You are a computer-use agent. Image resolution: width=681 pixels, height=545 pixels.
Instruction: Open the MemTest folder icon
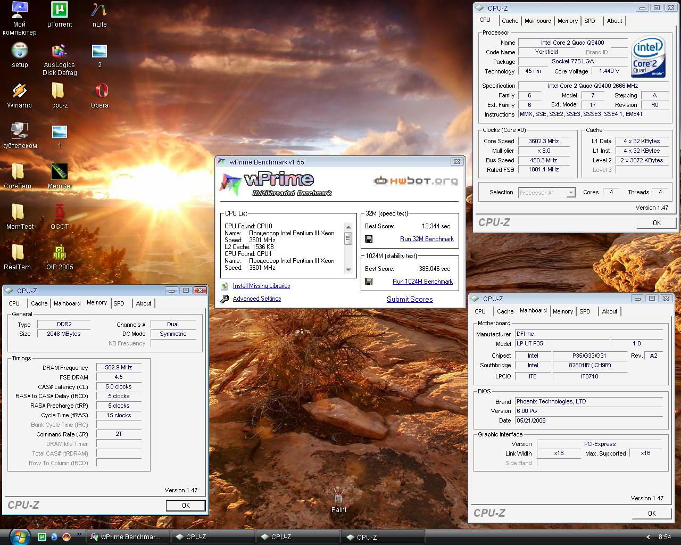20,217
